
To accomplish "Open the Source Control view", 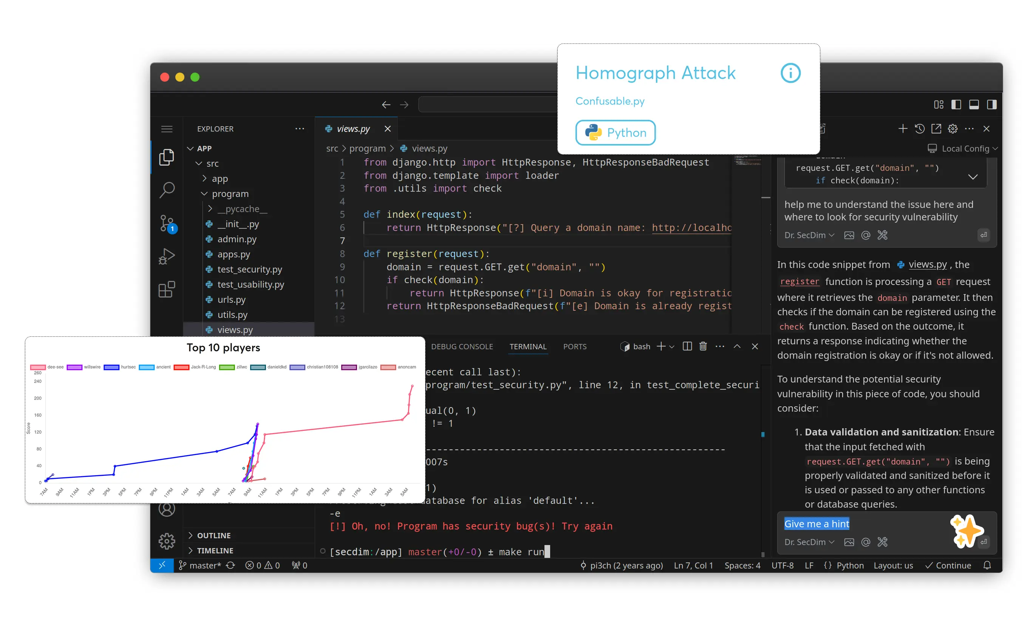I will point(166,223).
